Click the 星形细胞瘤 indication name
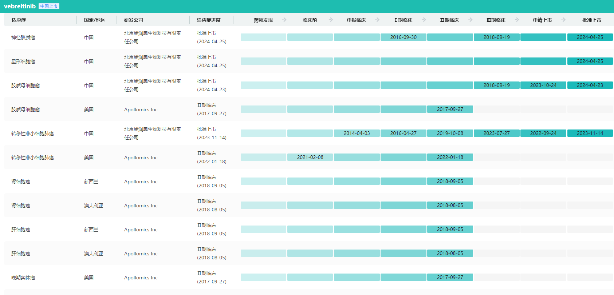The width and height of the screenshot is (614, 295). pyautogui.click(x=23, y=61)
